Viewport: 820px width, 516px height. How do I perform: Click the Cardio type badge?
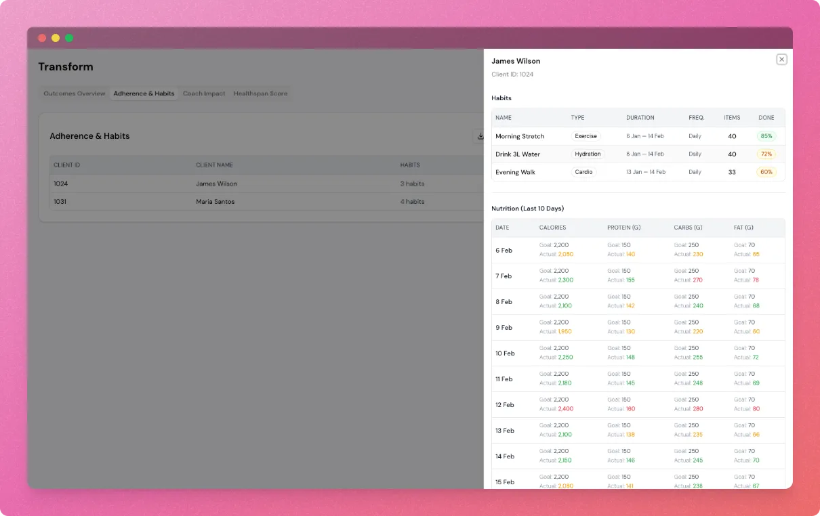pyautogui.click(x=583, y=172)
